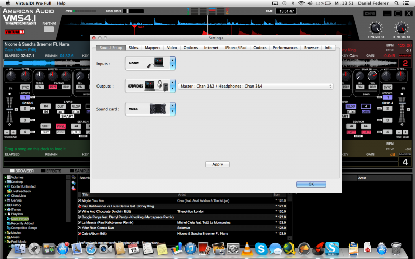Open Skype from the Dock
This screenshot has height=259, width=415.
coord(261,249)
